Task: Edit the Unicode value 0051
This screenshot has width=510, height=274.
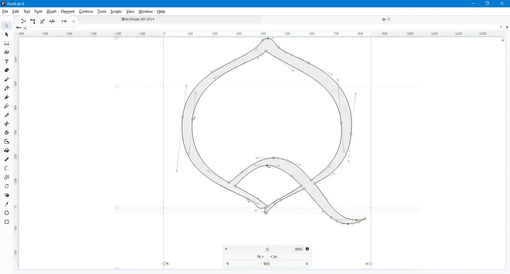Action: click(x=299, y=249)
